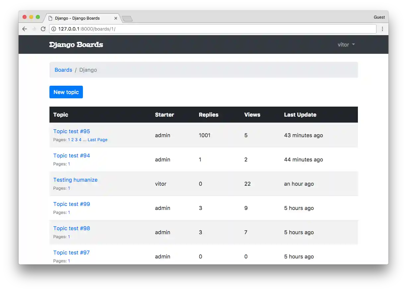Image resolution: width=407 pixels, height=291 pixels.
Task: Click the URL address bar field
Action: tap(212, 29)
